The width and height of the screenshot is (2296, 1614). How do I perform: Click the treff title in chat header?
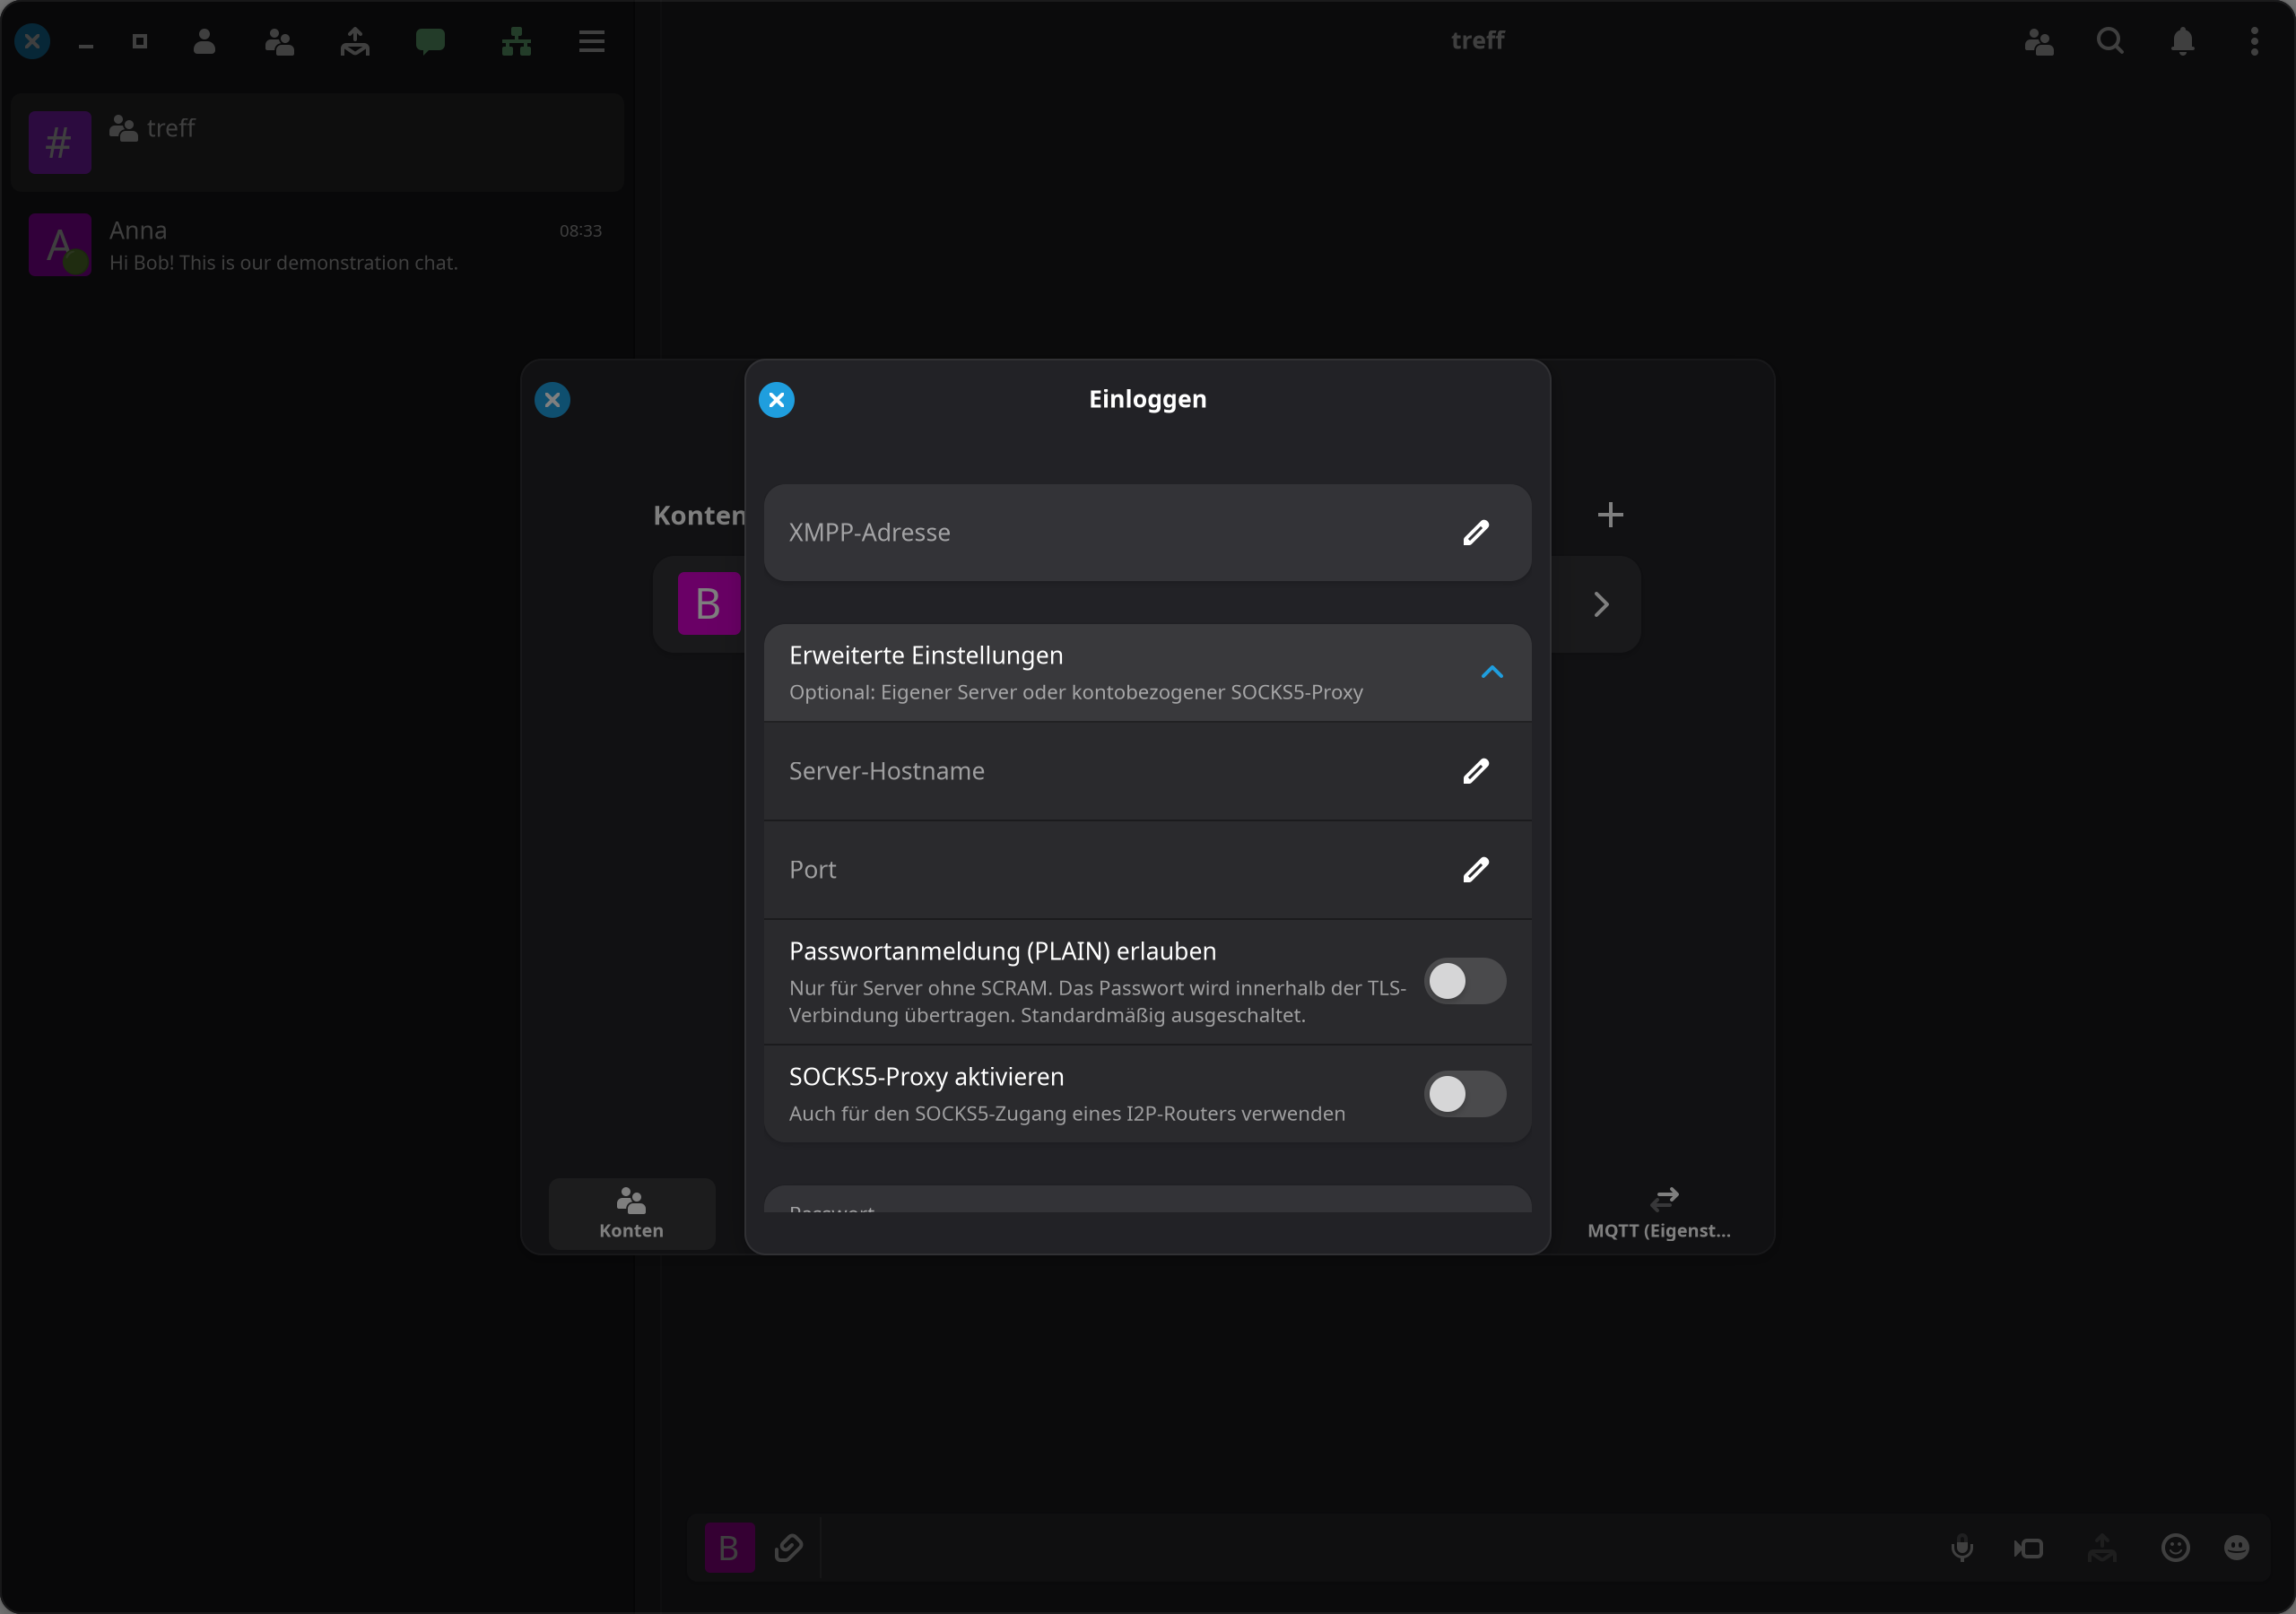[1477, 41]
